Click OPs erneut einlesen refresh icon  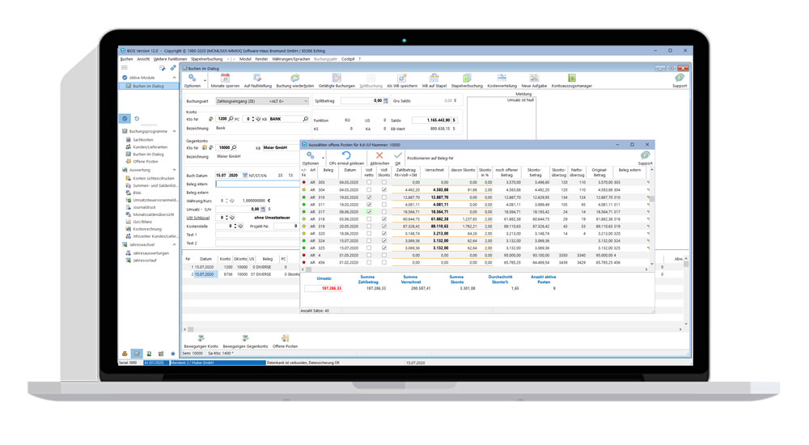click(x=346, y=155)
